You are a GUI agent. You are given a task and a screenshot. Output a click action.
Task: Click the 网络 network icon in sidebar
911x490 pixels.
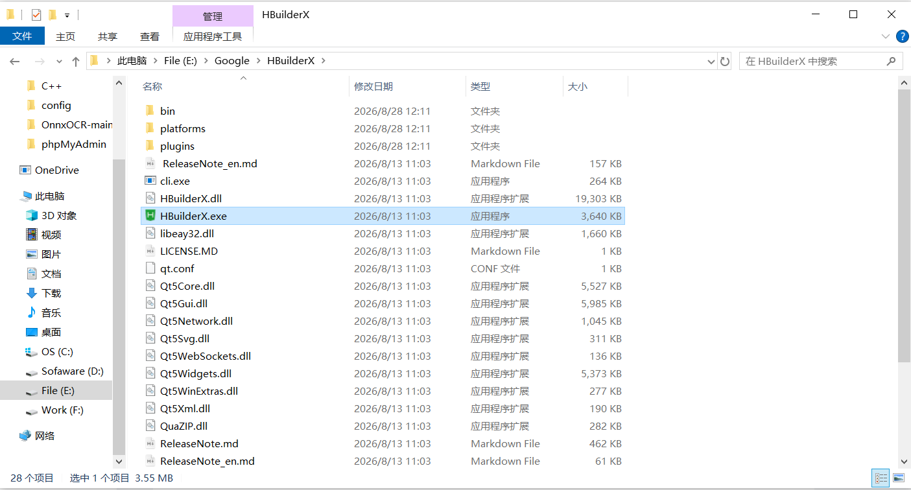point(25,436)
